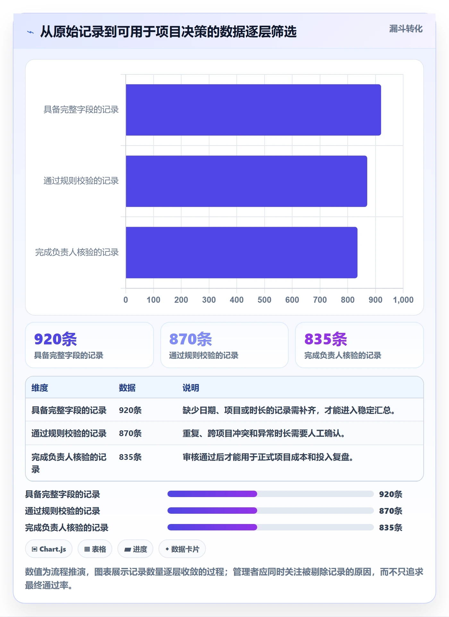The height and width of the screenshot is (617, 449).
Task: Click table cell 835条
Action: [130, 457]
